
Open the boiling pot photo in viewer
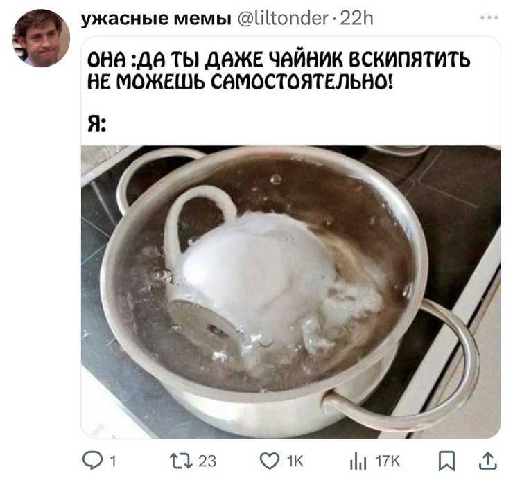[290, 292]
